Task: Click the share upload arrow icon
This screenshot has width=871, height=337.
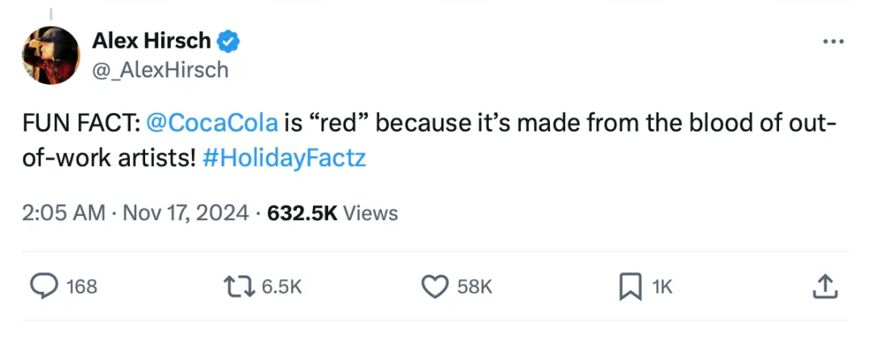Action: (823, 285)
